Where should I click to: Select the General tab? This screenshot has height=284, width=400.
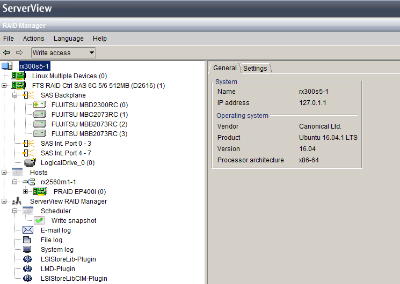coord(225,68)
